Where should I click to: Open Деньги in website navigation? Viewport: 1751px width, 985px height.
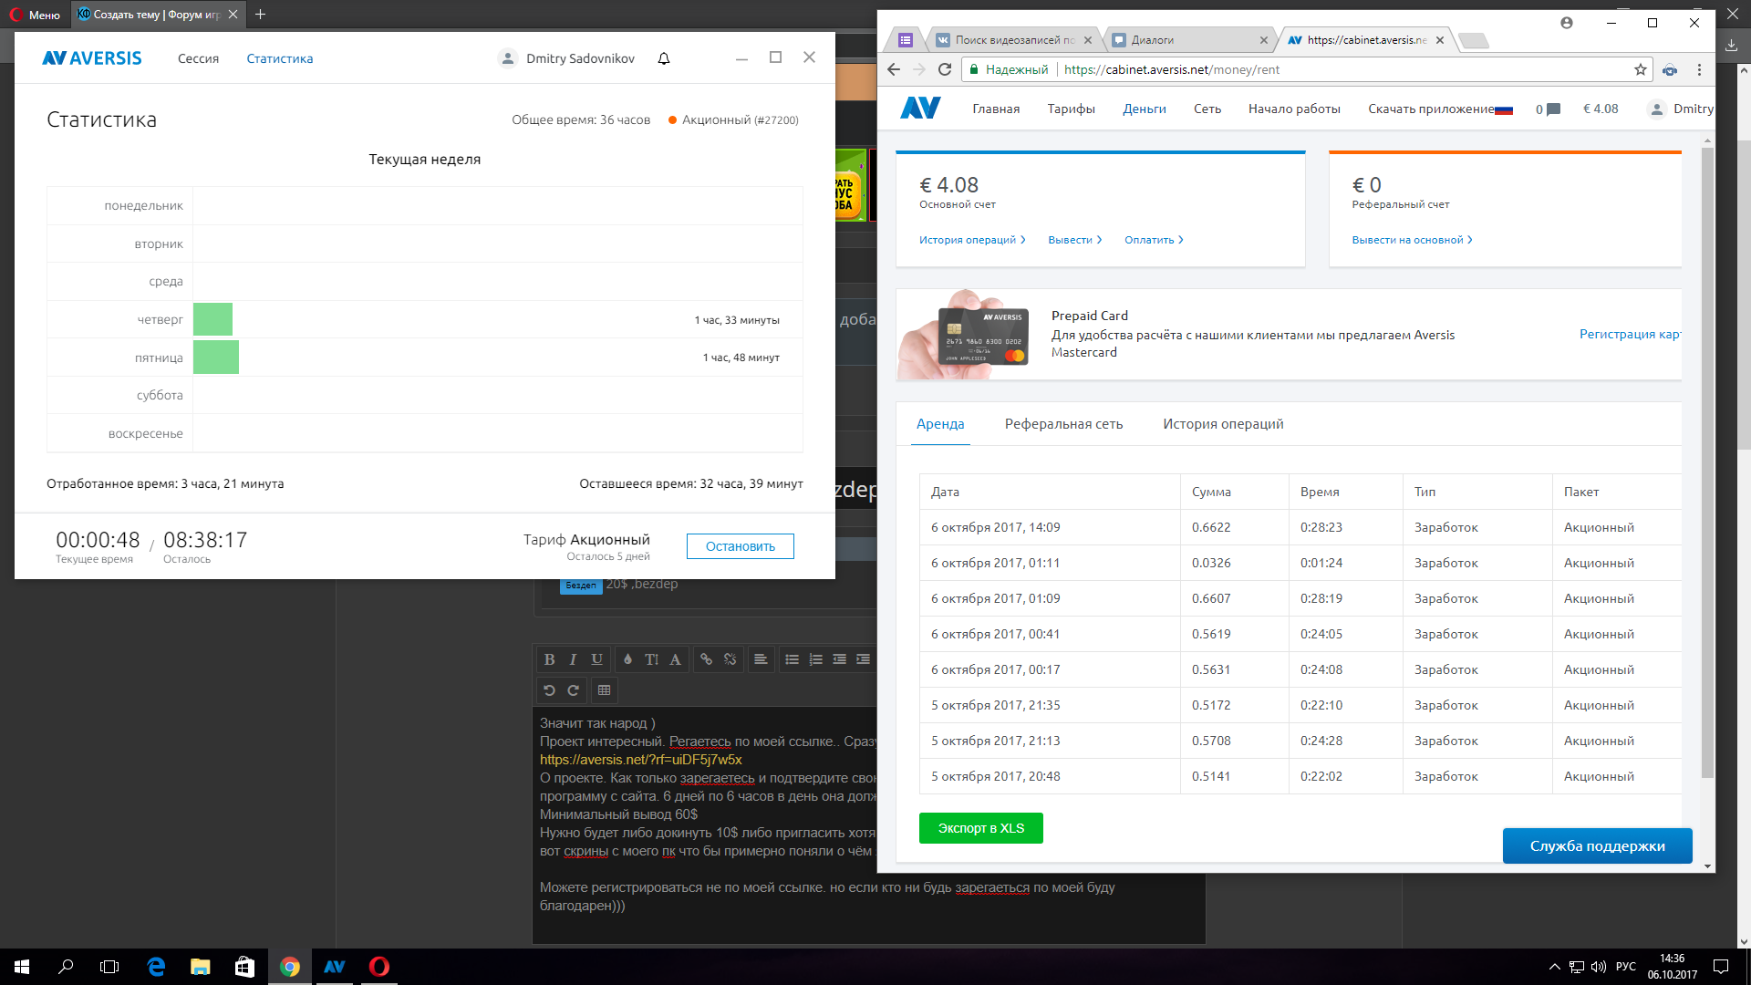tap(1145, 109)
